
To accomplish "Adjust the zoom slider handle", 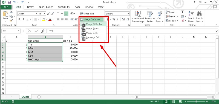I will tap(196, 102).
